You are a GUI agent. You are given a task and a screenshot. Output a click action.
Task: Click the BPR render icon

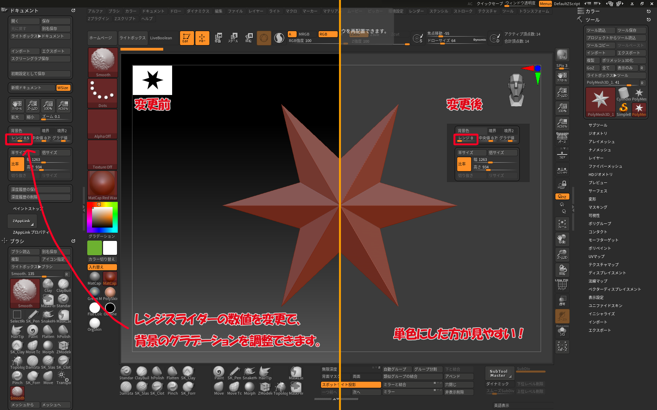(562, 55)
